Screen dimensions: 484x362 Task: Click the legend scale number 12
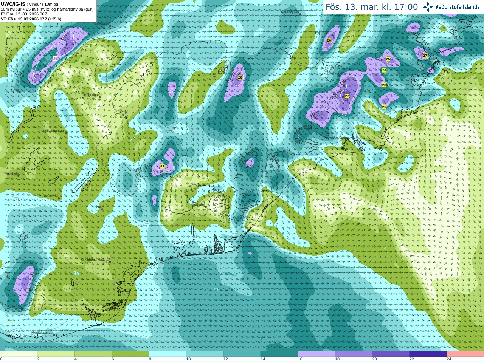click(225, 359)
